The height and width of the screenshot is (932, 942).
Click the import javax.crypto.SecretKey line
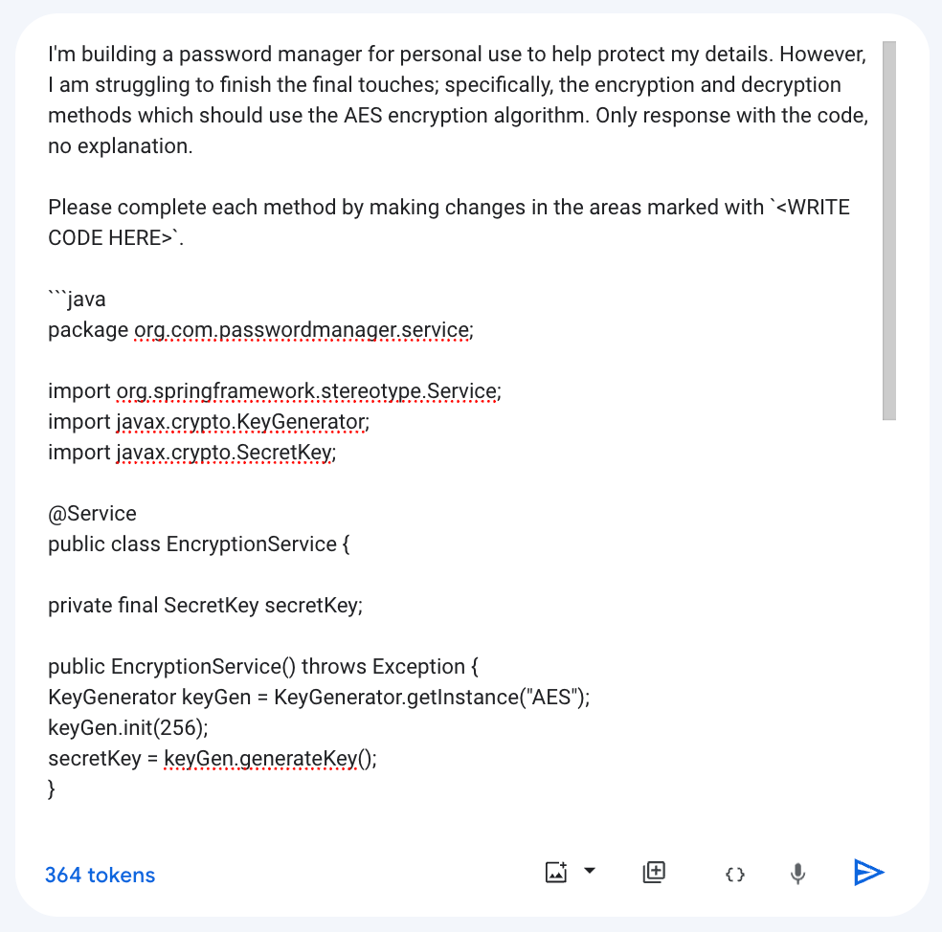pyautogui.click(x=191, y=452)
